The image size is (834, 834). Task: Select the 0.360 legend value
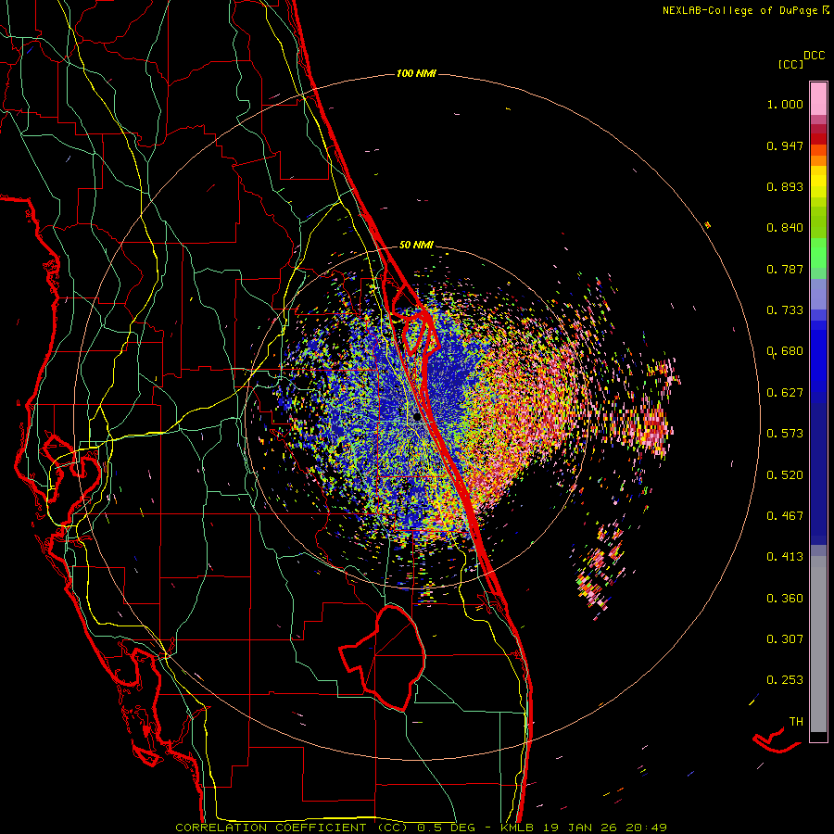(x=785, y=598)
